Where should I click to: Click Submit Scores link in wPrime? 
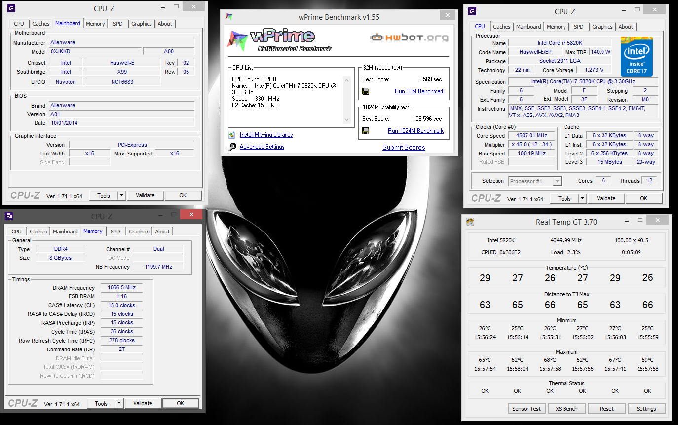404,147
